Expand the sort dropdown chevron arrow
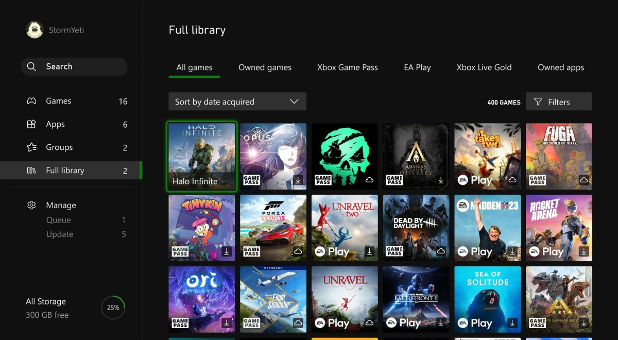Image resolution: width=618 pixels, height=340 pixels. point(294,101)
